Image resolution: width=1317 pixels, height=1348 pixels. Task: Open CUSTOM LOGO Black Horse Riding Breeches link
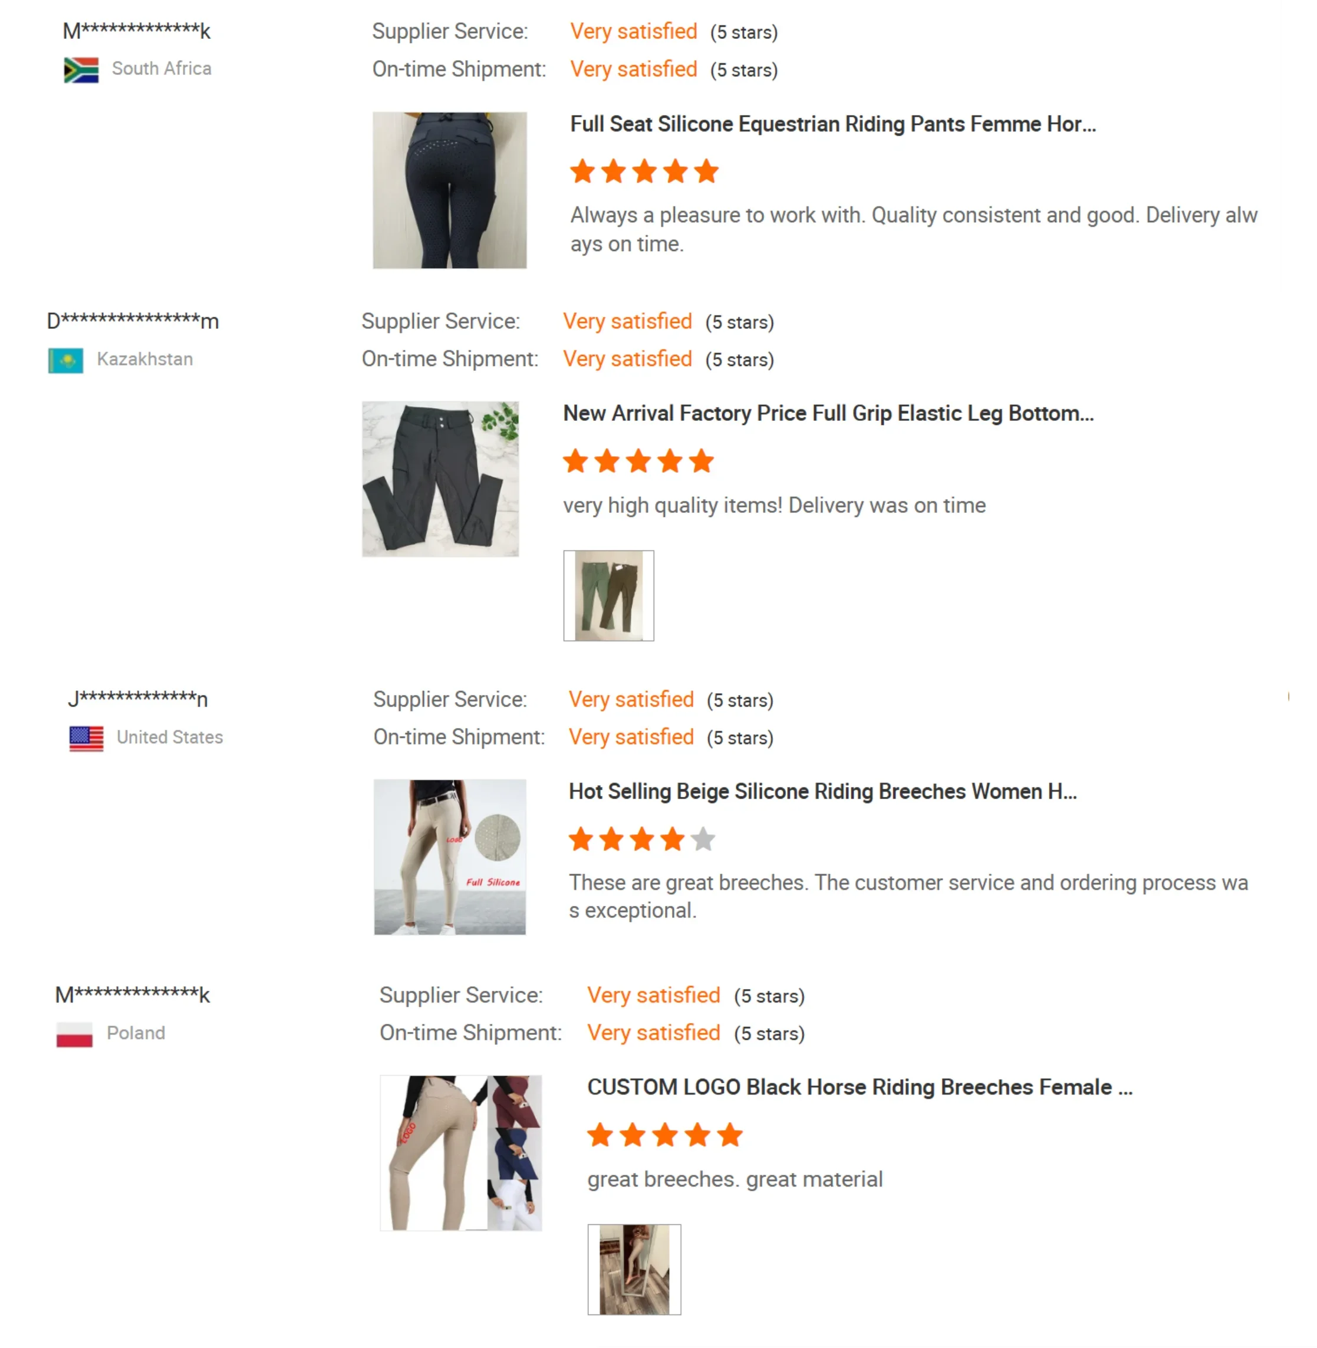(860, 1087)
